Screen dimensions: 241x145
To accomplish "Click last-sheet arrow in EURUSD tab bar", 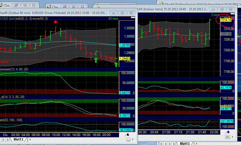I will tap(7, 139).
